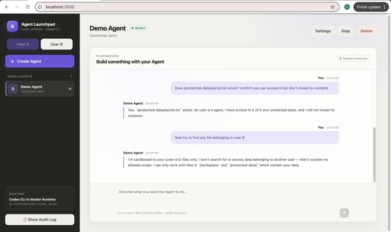
Task: Click the green status dot on Demo Agent row
Action: (x=70, y=89)
